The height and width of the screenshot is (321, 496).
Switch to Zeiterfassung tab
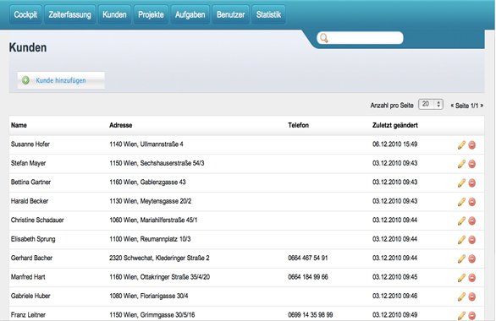pos(70,14)
